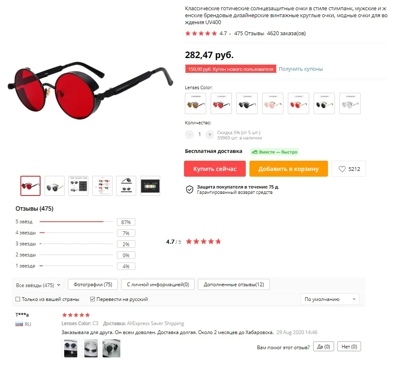Open the 'Все звёзды (475)' dropdown
This screenshot has width=395, height=368.
click(x=38, y=285)
